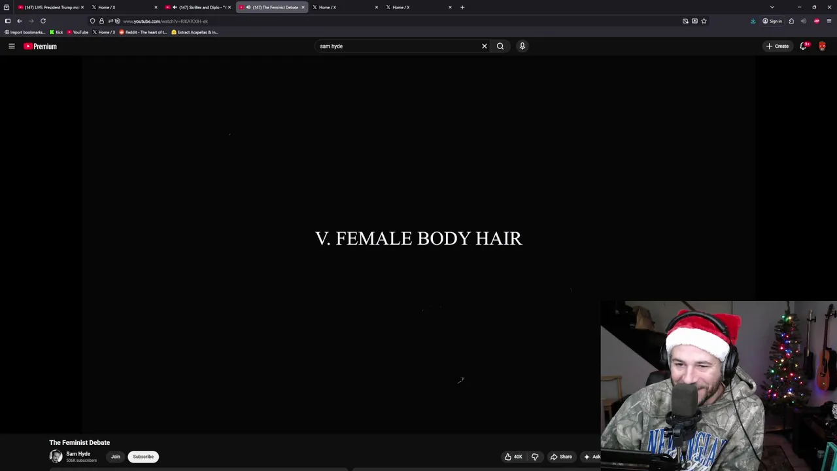This screenshot has height=471, width=837.
Task: Open 'Reddit - The heart of t...' bookmark
Action: pyautogui.click(x=143, y=32)
